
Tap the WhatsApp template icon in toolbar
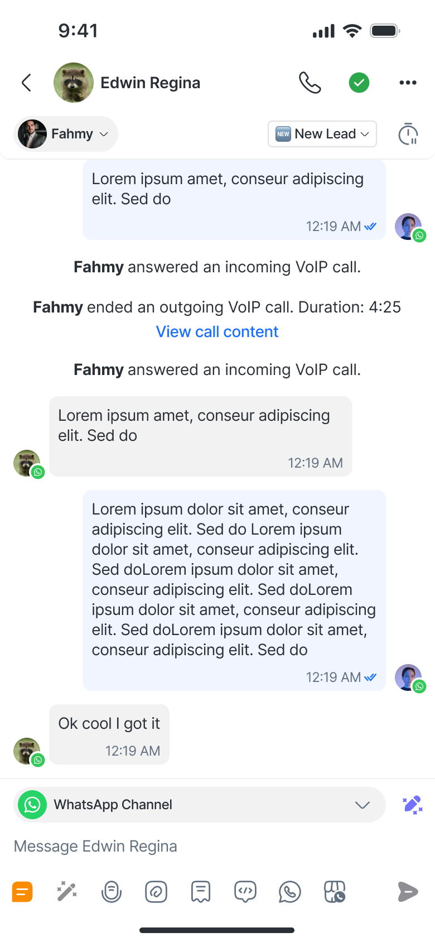[290, 892]
